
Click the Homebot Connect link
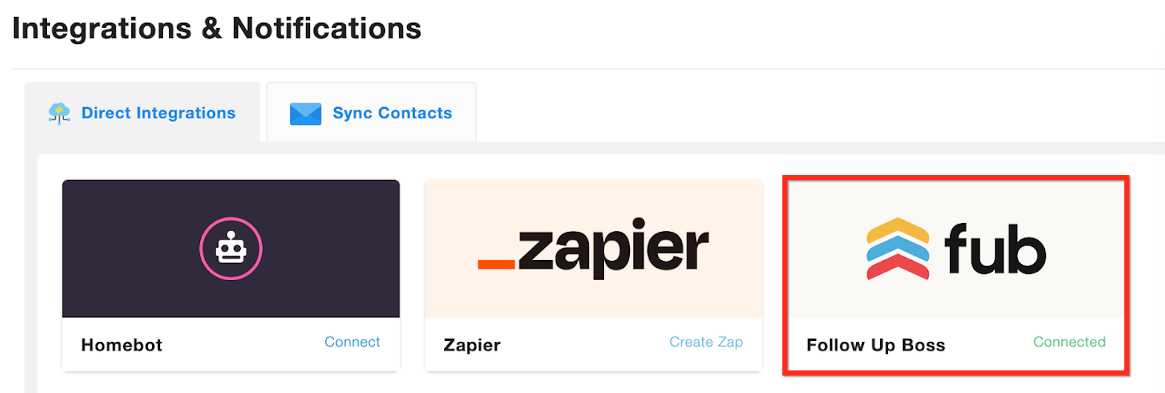(x=352, y=342)
